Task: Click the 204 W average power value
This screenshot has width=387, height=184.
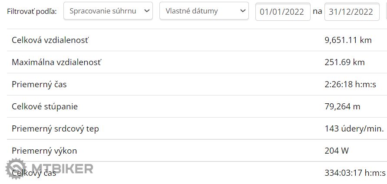Action: coord(337,151)
